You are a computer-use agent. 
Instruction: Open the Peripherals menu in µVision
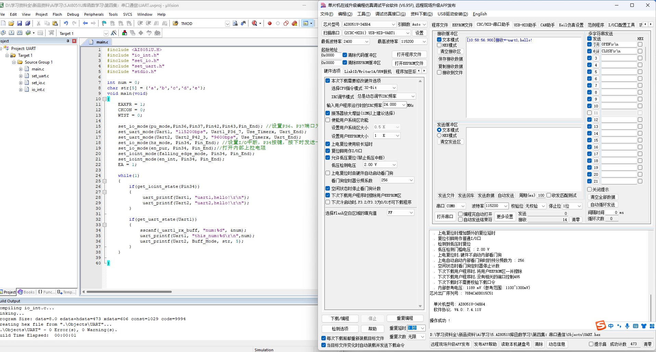94,14
